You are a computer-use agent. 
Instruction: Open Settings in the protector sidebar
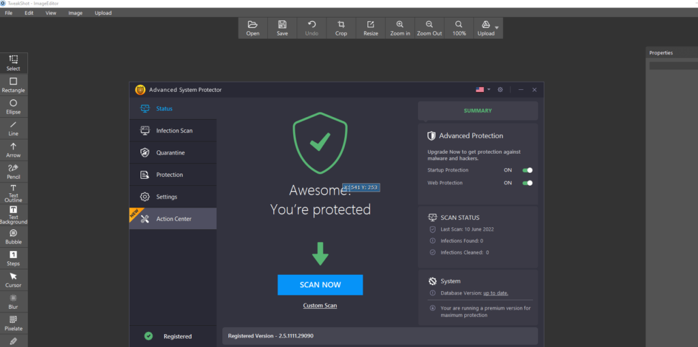coord(172,197)
